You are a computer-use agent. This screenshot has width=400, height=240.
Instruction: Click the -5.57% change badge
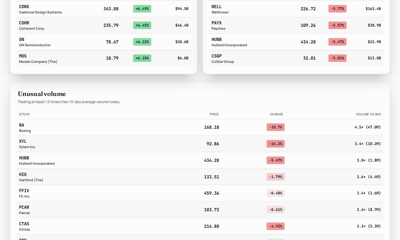337,25
